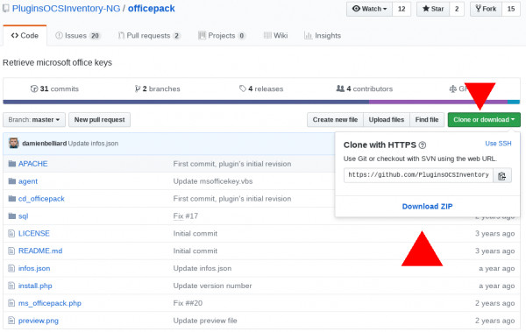Click the New pull request button
This screenshot has height=332, width=526.
pyautogui.click(x=99, y=120)
